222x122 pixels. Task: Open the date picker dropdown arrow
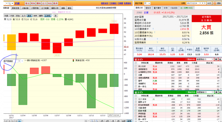[200, 3]
